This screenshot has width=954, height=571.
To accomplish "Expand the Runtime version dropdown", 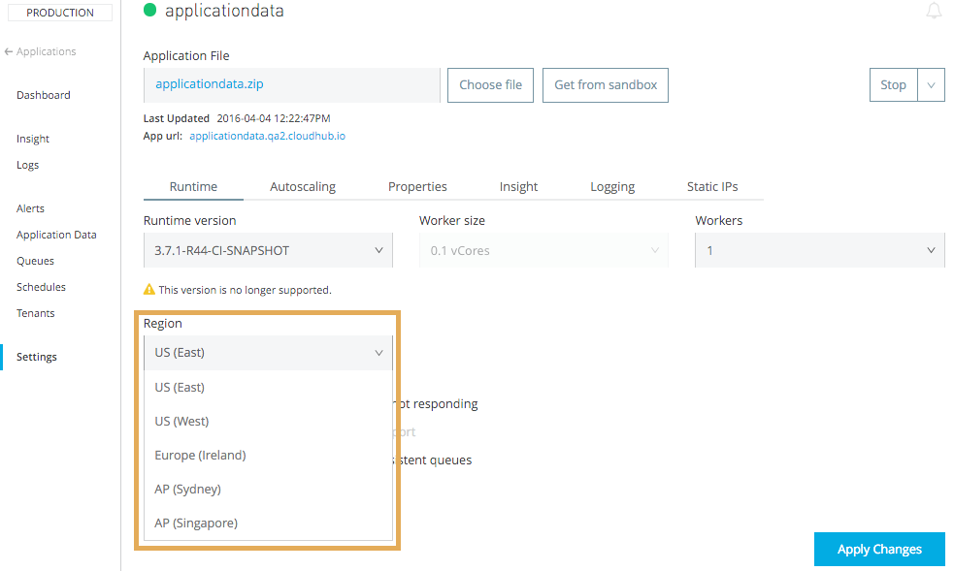I will pyautogui.click(x=268, y=250).
